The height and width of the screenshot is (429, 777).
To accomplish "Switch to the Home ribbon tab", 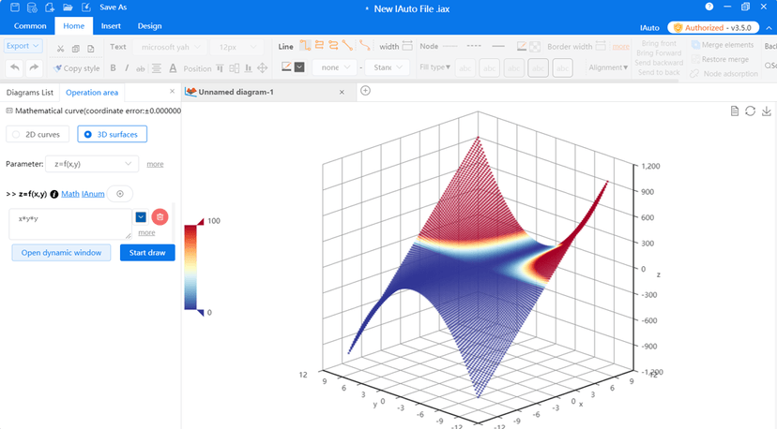I will [x=74, y=25].
